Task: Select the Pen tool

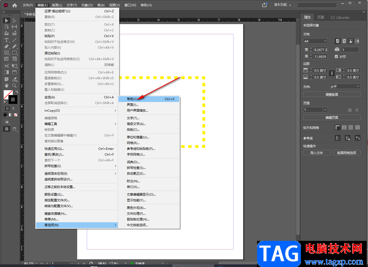Action: 7,47
